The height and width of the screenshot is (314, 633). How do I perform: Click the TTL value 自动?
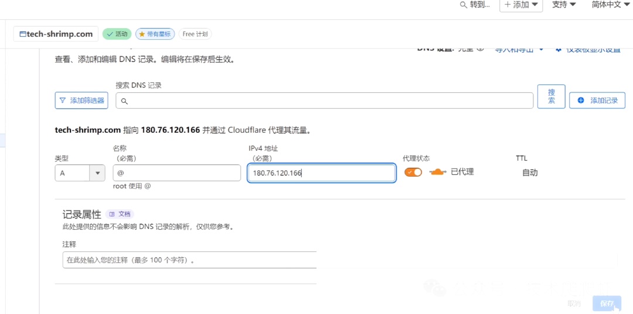tap(530, 172)
